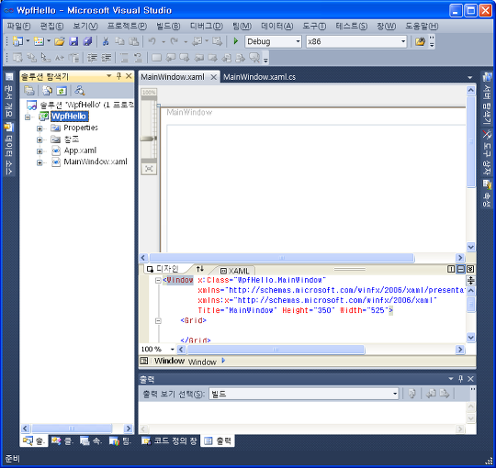Open the Debug configuration dropdown
This screenshot has width=496, height=468.
click(273, 41)
